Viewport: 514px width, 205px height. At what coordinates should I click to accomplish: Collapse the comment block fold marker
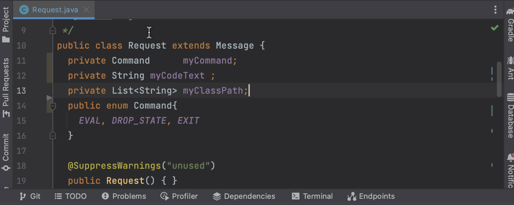pyautogui.click(x=53, y=31)
